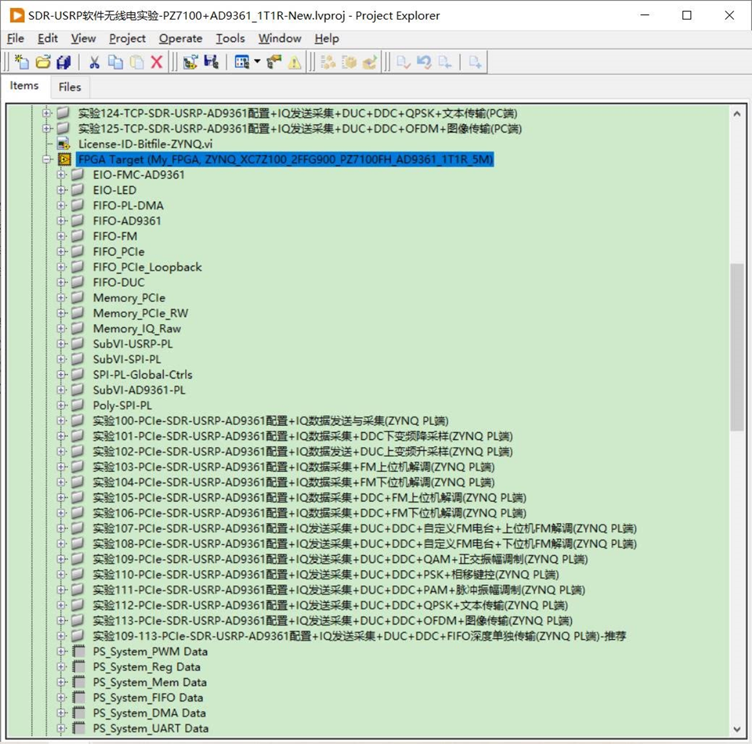This screenshot has width=752, height=744.
Task: Click the License-ID-Bitfile-ZYNQ.vi file icon
Action: [x=64, y=143]
